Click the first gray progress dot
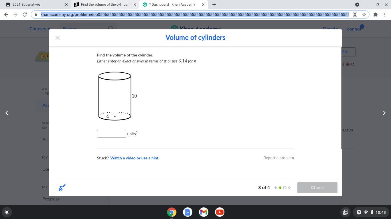 (276, 188)
